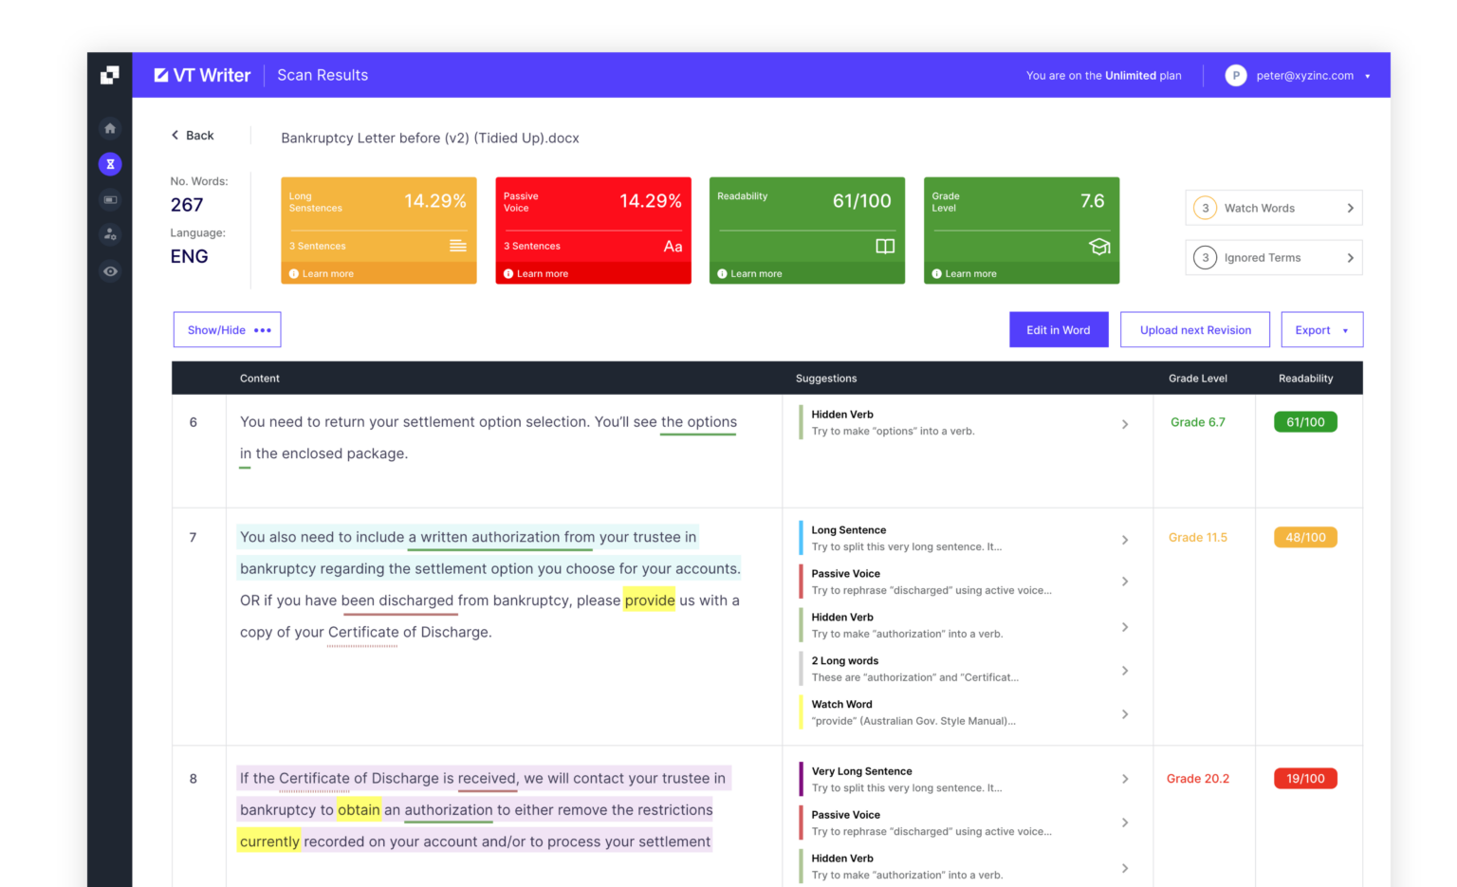Click the graduation cap Grade Level icon
Screen dimensions: 1457x887
tap(1098, 247)
